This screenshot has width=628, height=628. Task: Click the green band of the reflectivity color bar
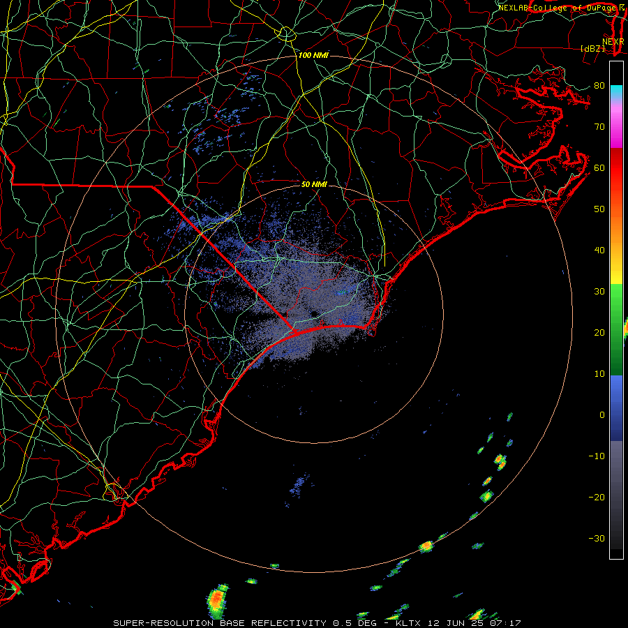[x=616, y=330]
